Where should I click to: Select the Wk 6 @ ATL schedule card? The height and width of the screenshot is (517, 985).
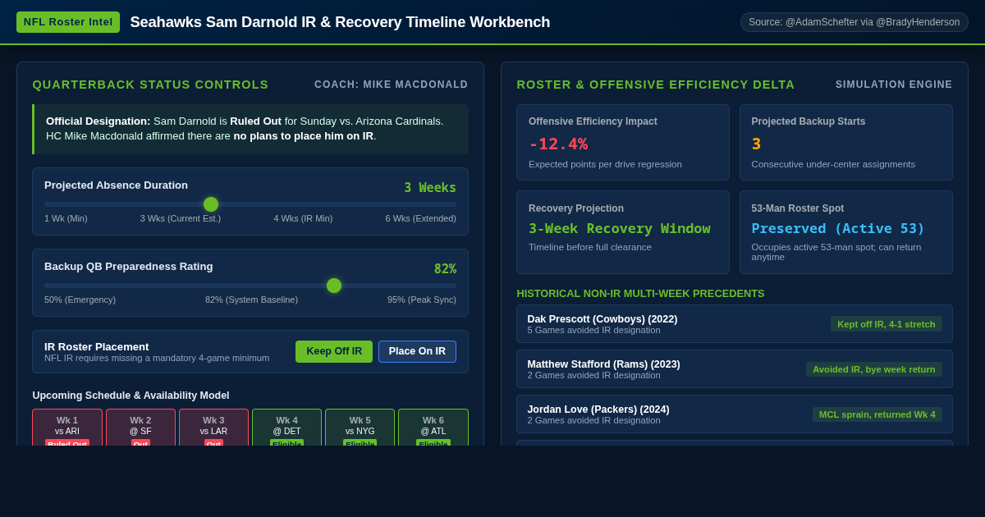[x=433, y=428]
